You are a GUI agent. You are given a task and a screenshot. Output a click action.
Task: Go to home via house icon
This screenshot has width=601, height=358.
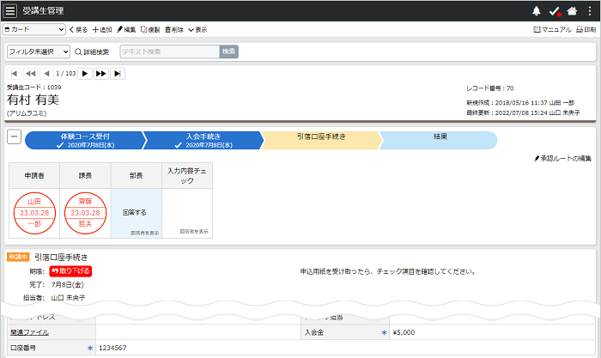573,11
